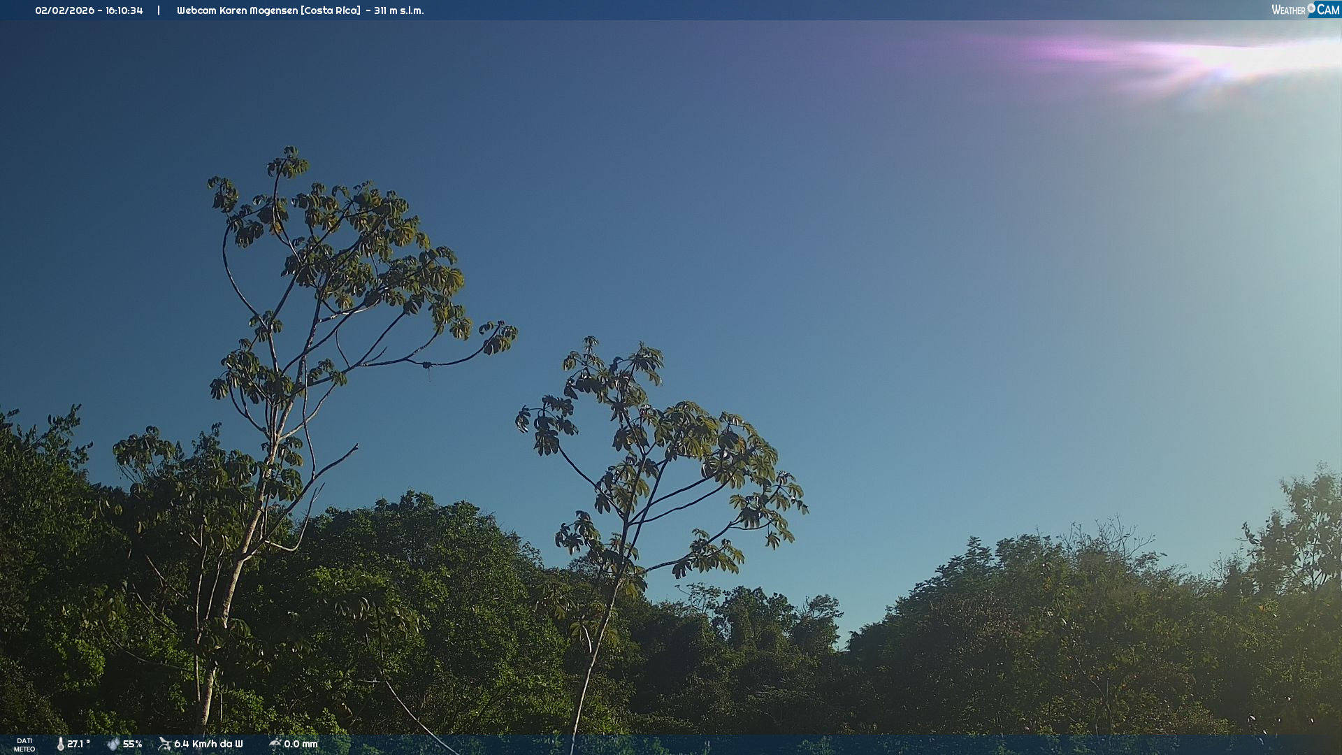Click the humidity droplets icon
Screen dimensions: 1342x755
[113, 744]
